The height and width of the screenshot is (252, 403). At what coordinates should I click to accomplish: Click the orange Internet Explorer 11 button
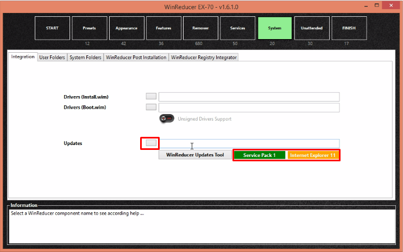click(x=313, y=155)
